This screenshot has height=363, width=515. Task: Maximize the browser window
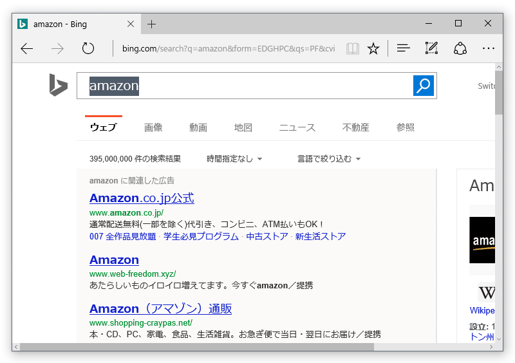point(458,23)
